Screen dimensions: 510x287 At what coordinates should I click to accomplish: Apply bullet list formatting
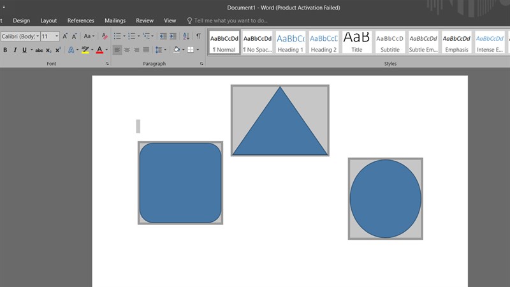(x=117, y=36)
